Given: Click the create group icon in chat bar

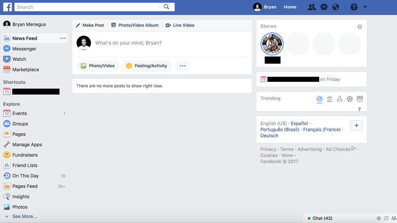Looking at the screenshot, I should pos(394,218).
